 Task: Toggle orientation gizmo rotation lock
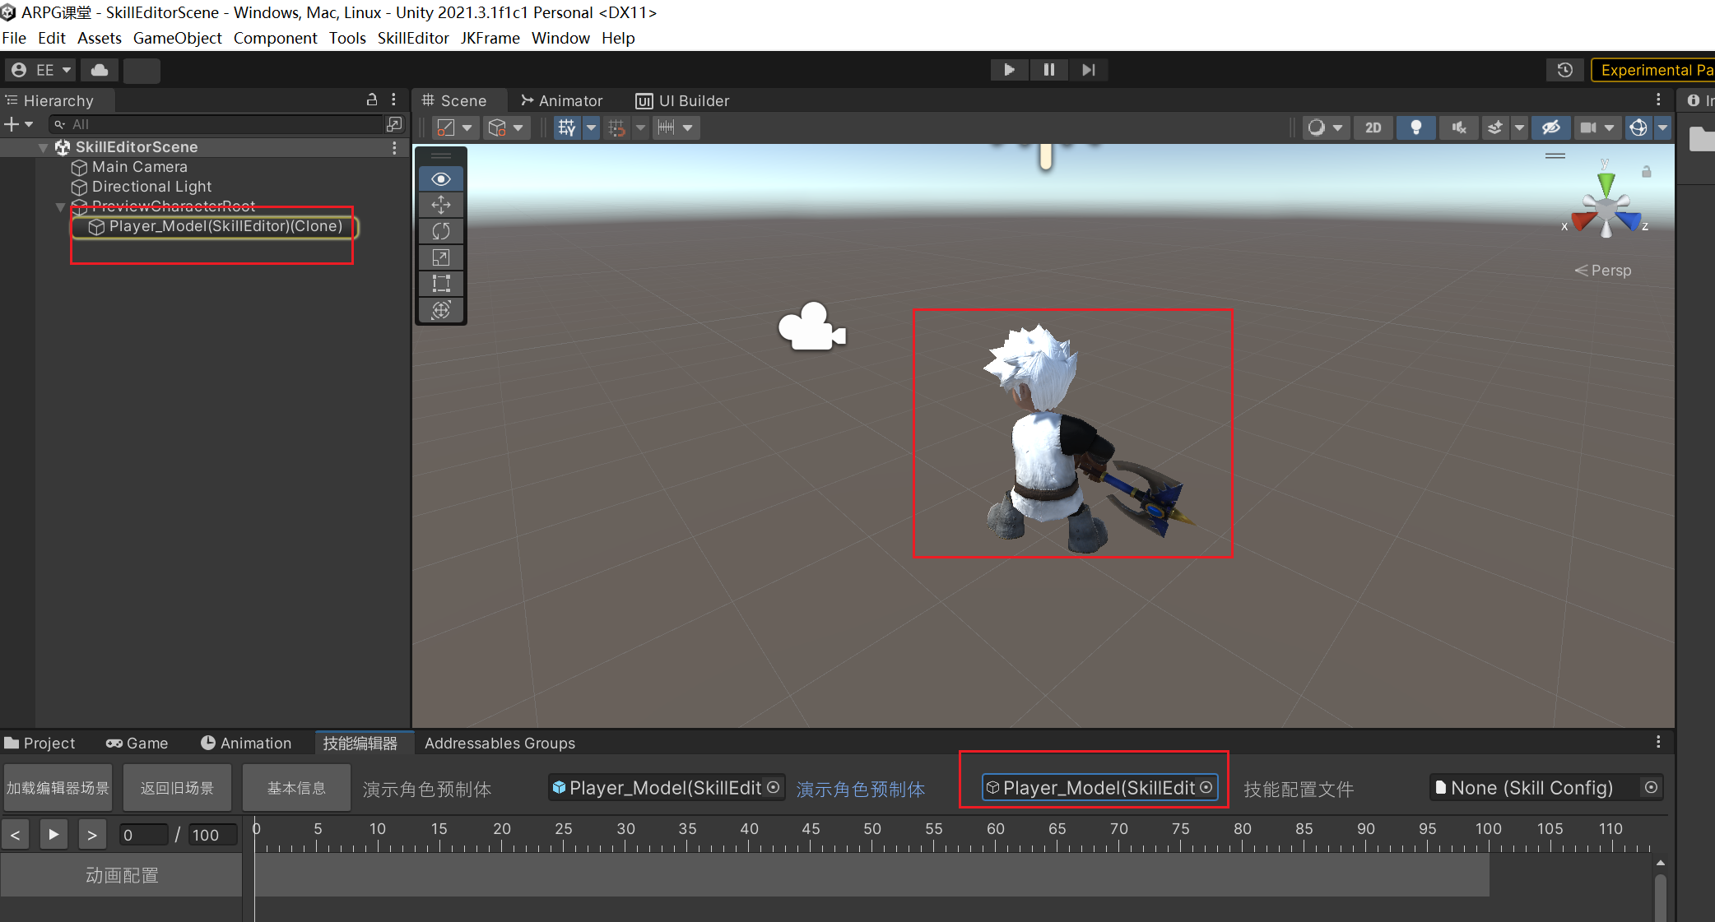1647,171
